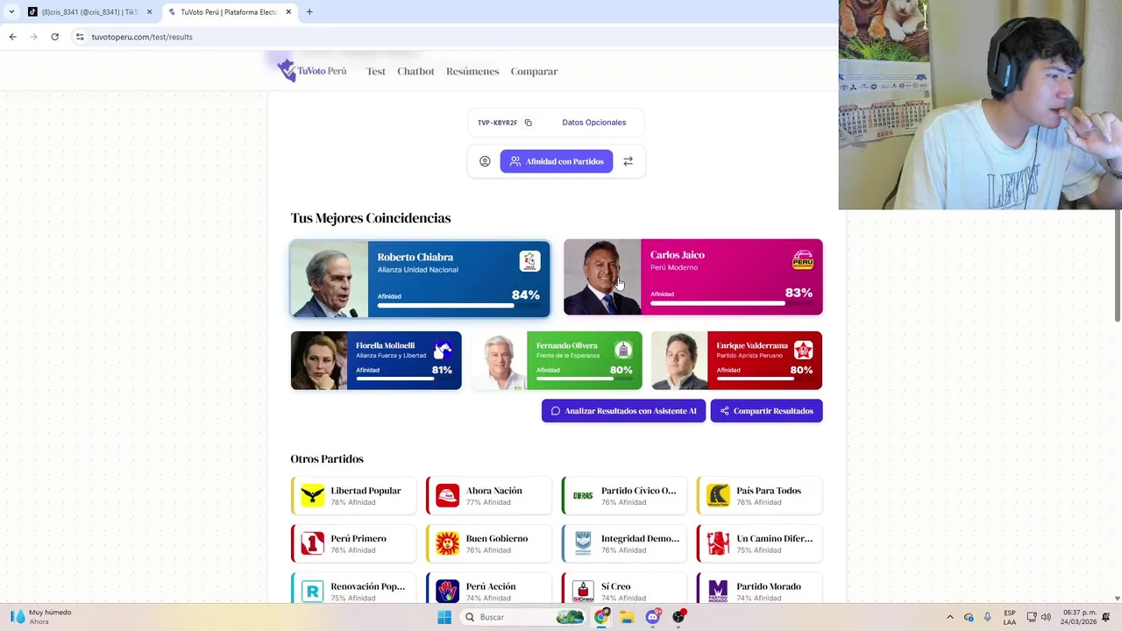Copy the TVP-KBYR2F code icon
1122x631 pixels.
(x=528, y=123)
